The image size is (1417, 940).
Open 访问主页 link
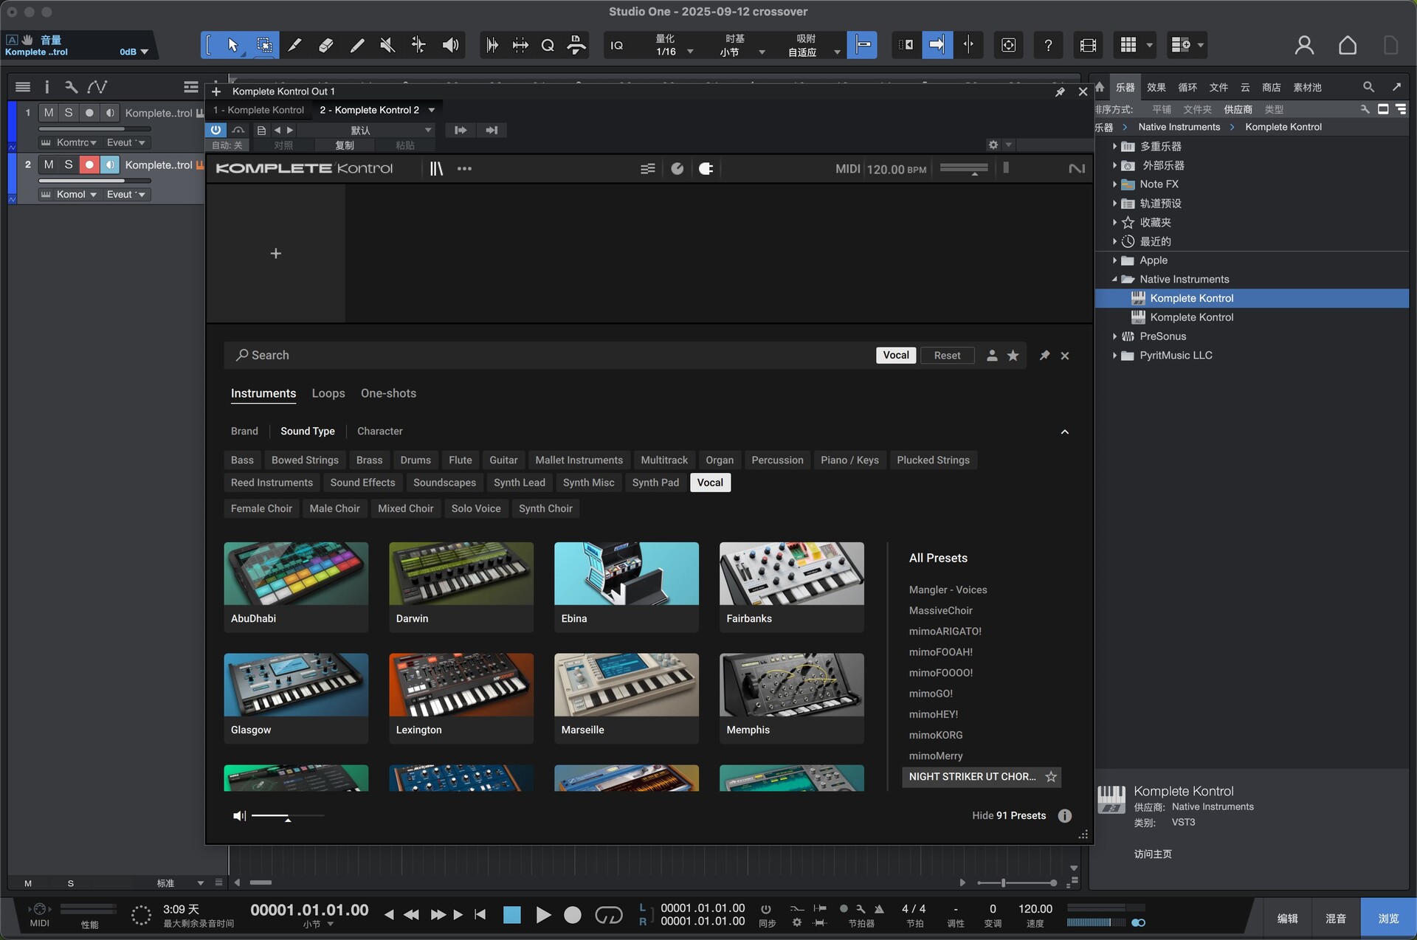pyautogui.click(x=1153, y=854)
